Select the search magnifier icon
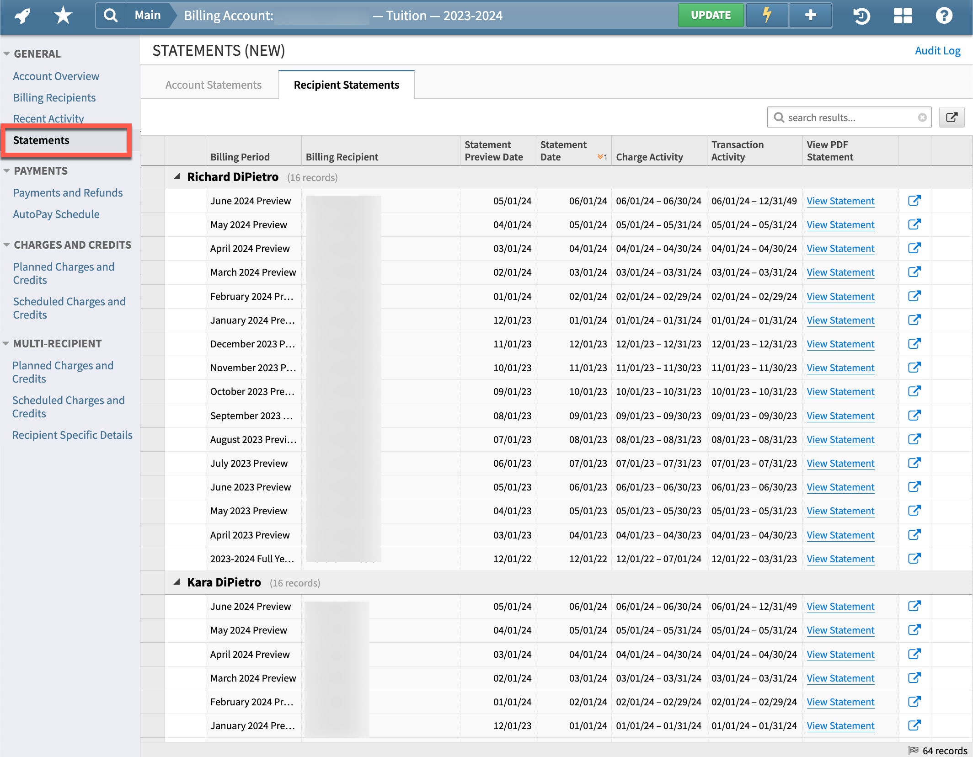This screenshot has width=973, height=757. (110, 15)
